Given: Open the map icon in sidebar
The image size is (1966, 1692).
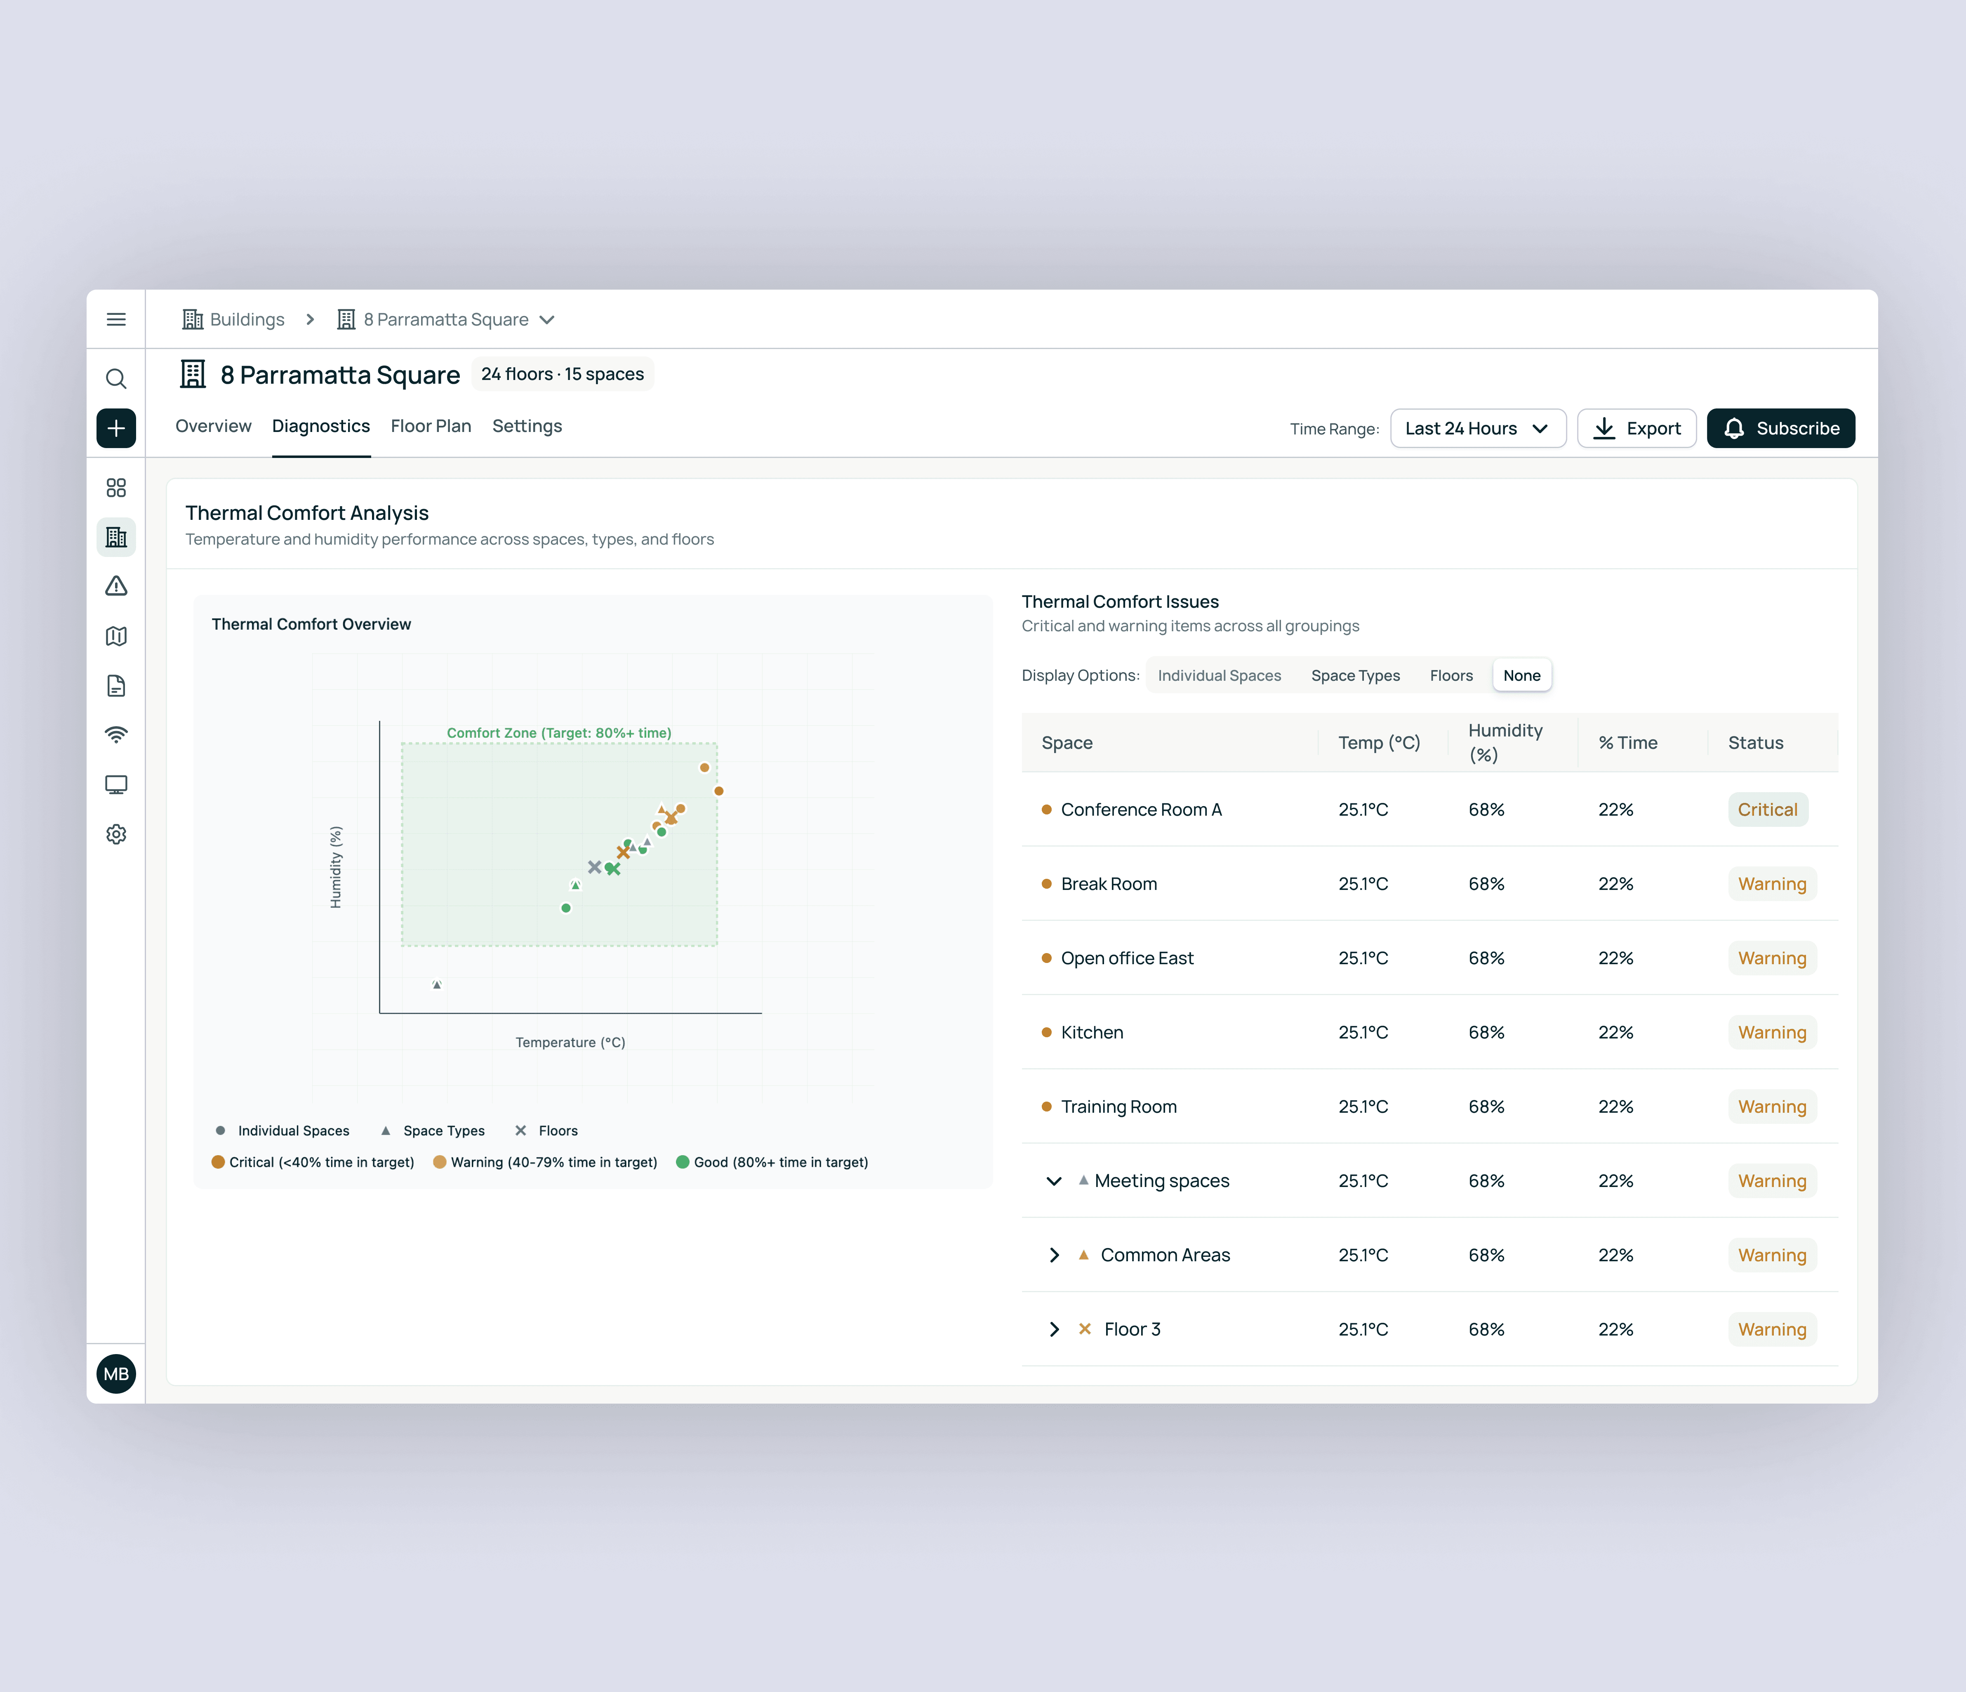Looking at the screenshot, I should [116, 636].
